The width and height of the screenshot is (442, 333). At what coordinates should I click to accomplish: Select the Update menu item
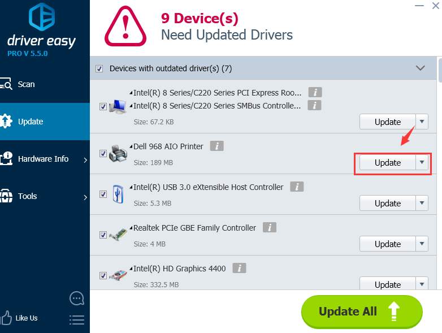(45, 121)
